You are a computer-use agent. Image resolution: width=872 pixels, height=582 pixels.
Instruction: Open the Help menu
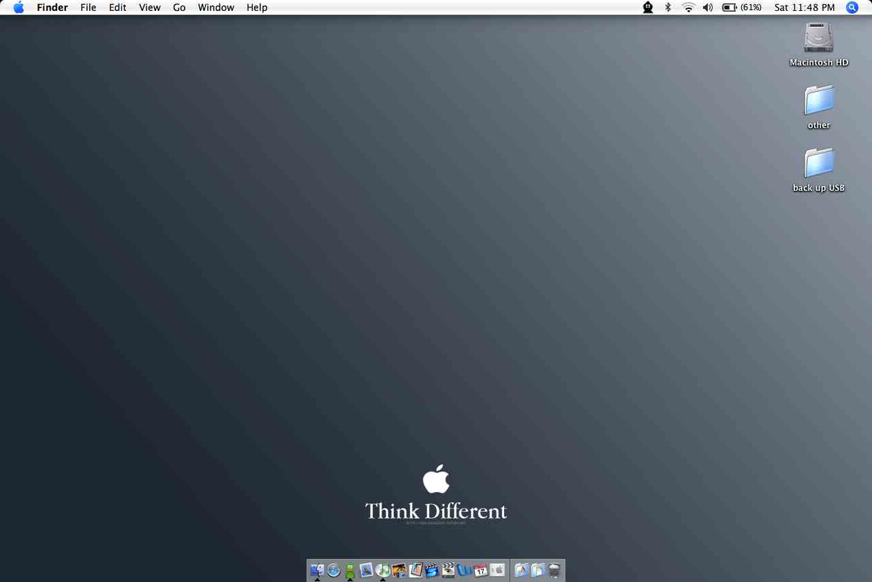(257, 7)
